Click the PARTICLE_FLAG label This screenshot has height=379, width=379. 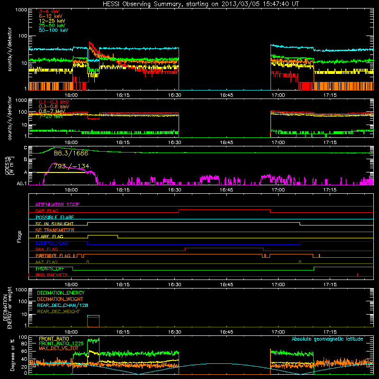click(53, 256)
